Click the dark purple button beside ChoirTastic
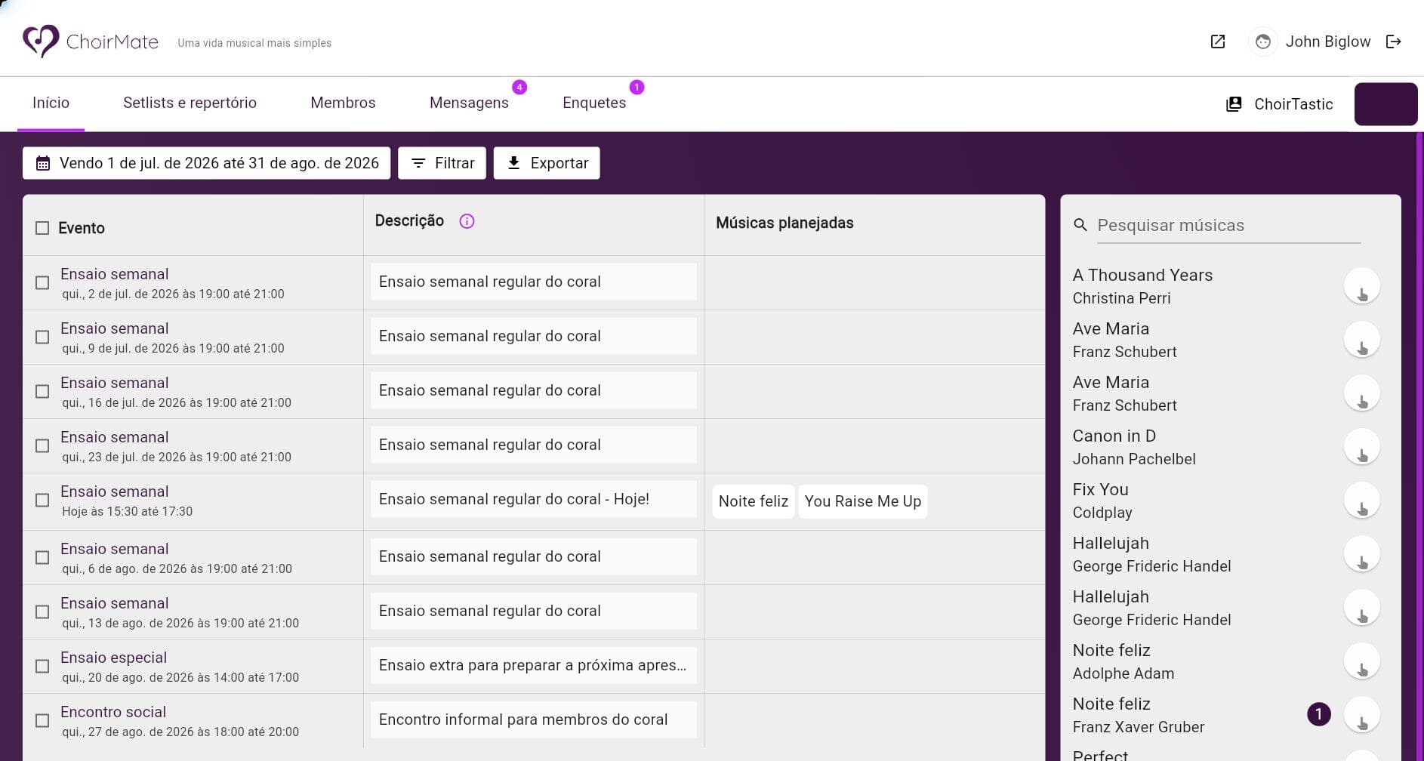The height and width of the screenshot is (761, 1424). 1385,104
